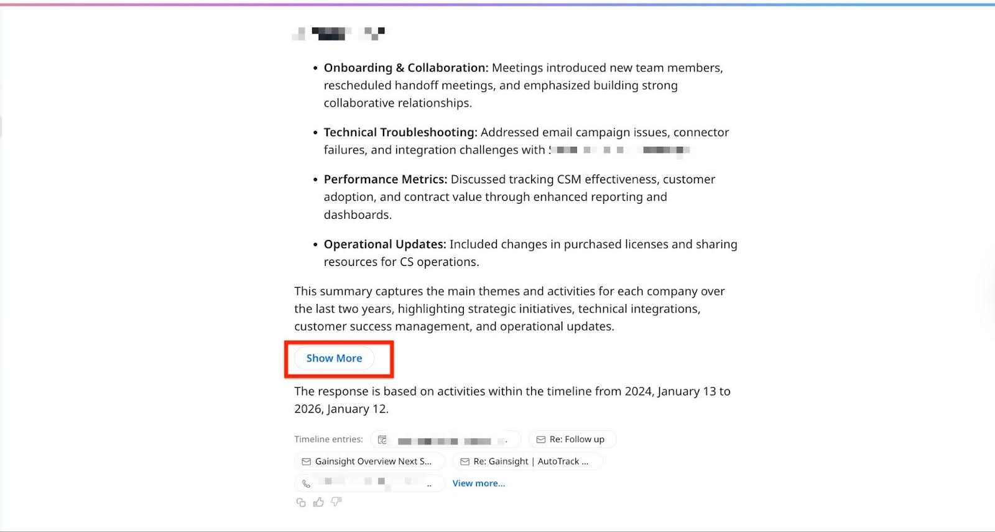Collapse the left side panel tab
This screenshot has width=995, height=532.
(x=2, y=127)
